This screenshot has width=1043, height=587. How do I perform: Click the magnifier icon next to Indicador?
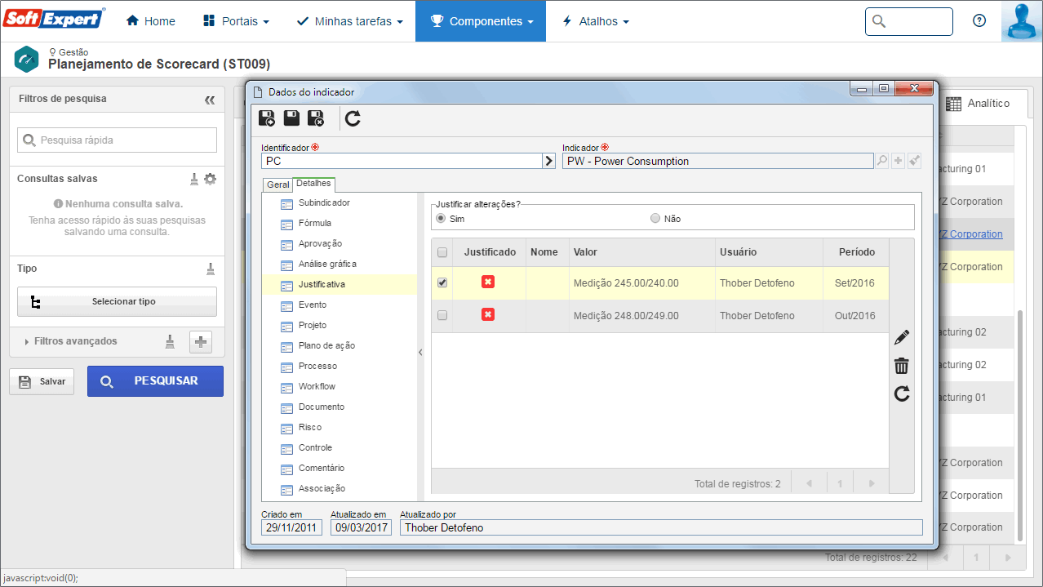pos(882,161)
